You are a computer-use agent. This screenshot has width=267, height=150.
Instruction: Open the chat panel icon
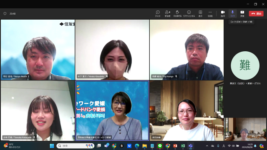tap(158, 14)
